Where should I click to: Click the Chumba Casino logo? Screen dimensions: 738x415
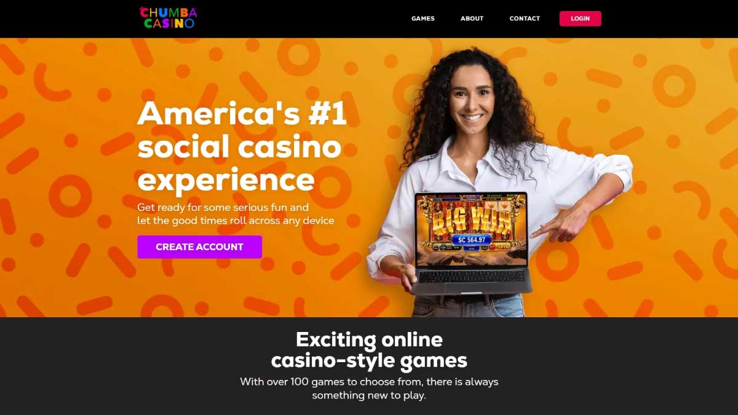pyautogui.click(x=168, y=17)
